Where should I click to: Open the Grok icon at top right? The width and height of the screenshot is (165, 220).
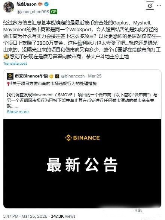click(x=150, y=6)
